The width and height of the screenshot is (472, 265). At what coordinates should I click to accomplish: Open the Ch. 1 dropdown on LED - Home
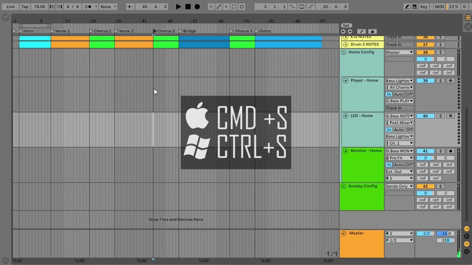(399, 143)
